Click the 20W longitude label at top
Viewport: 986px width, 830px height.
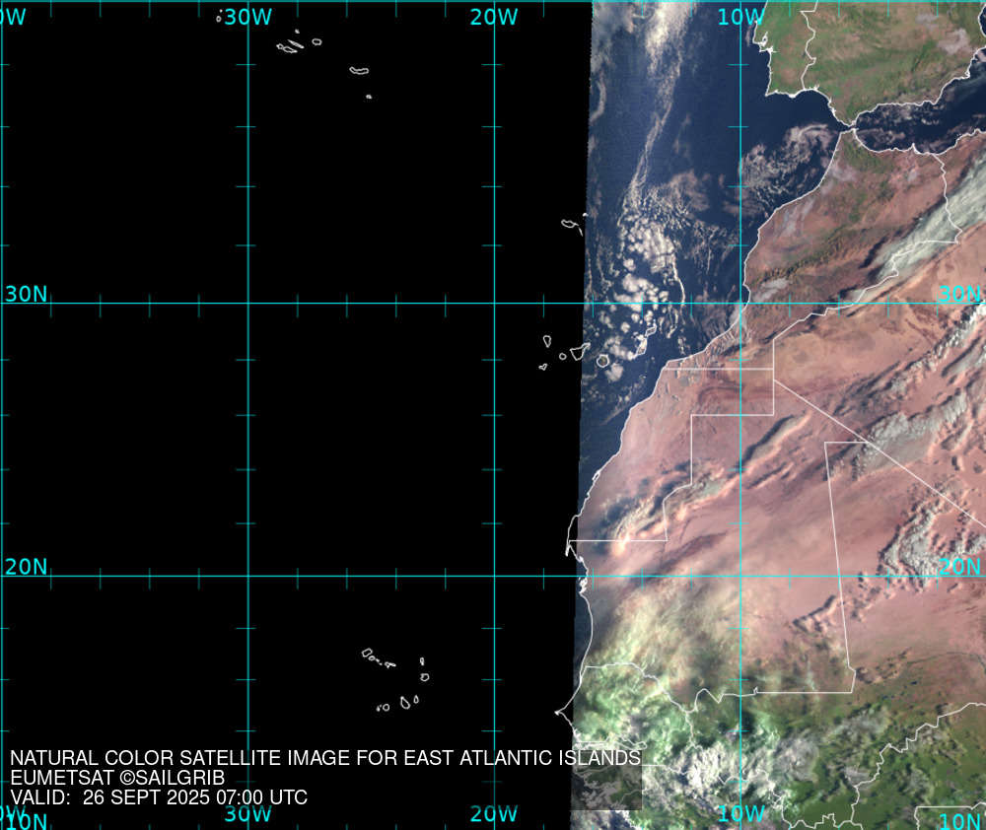tap(494, 17)
